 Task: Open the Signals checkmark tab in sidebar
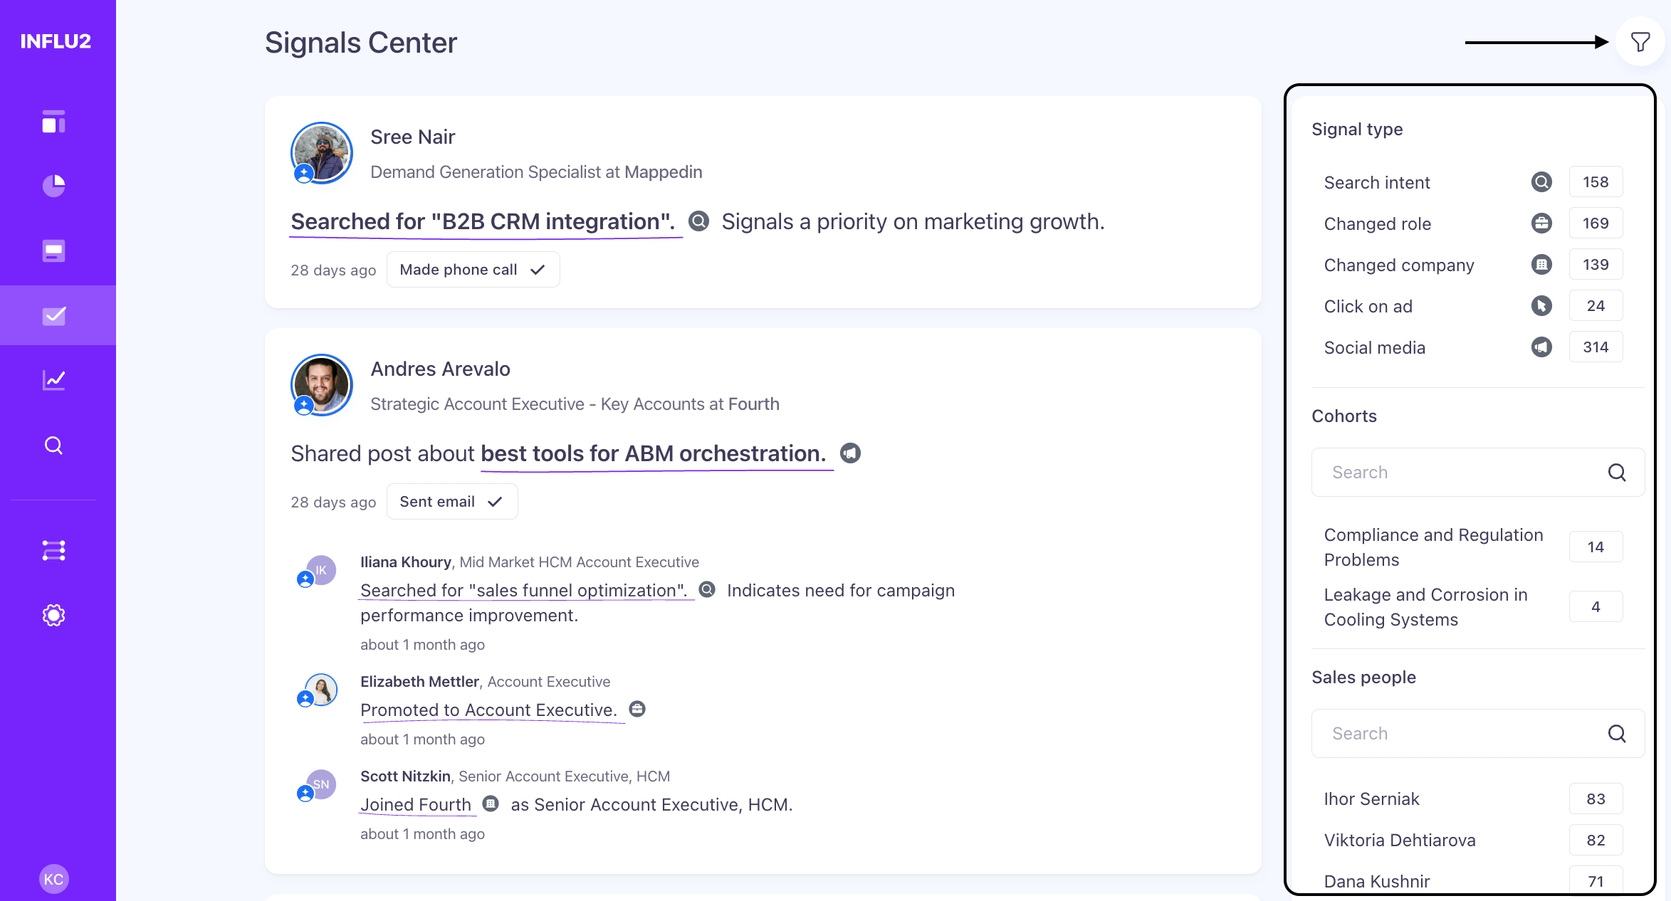click(53, 315)
